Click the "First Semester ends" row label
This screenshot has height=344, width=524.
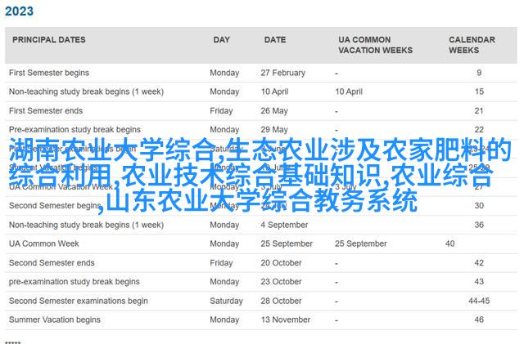(46, 111)
